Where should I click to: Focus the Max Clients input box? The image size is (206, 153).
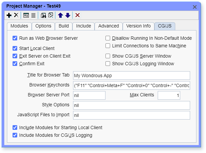[x=169, y=95]
